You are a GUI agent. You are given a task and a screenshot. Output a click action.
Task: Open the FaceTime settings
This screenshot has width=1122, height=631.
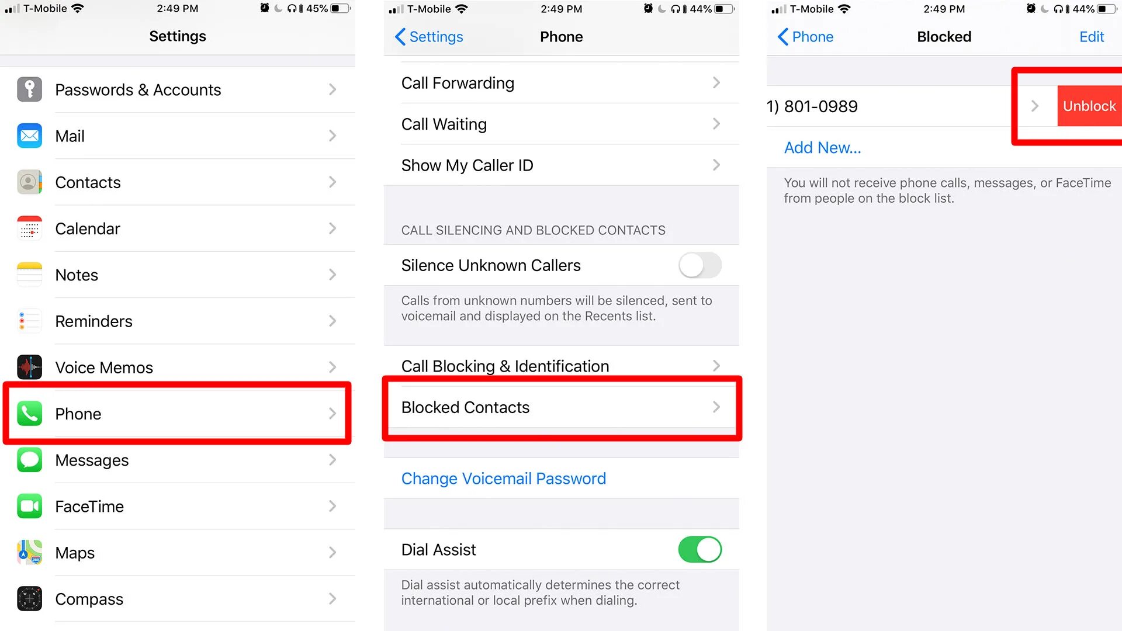click(x=177, y=506)
